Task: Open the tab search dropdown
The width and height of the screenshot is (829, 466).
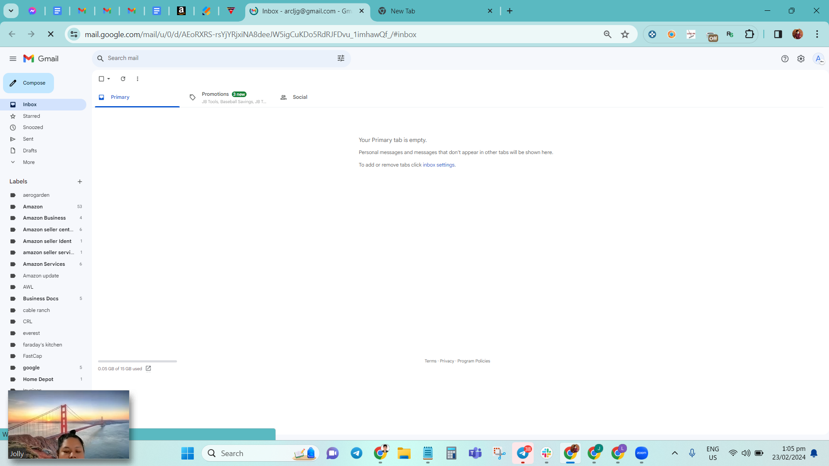Action: click(11, 11)
